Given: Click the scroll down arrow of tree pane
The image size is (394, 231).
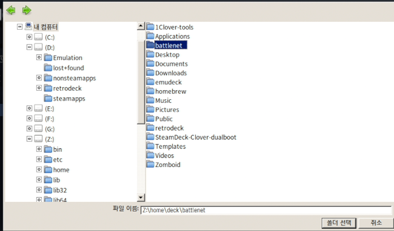Looking at the screenshot, I should [141, 198].
